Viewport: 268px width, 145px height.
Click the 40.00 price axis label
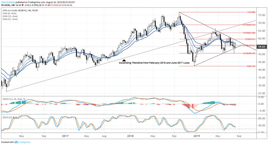[262, 70]
